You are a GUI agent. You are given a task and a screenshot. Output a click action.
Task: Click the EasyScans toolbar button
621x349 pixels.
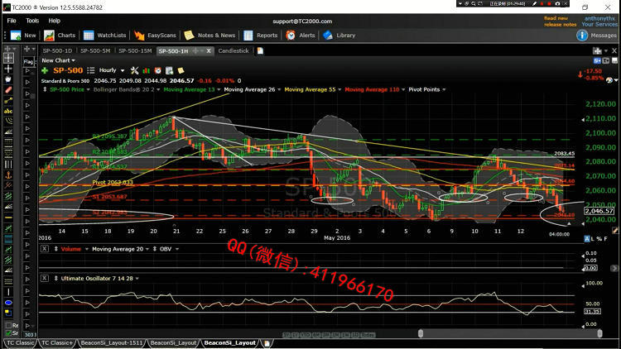155,36
